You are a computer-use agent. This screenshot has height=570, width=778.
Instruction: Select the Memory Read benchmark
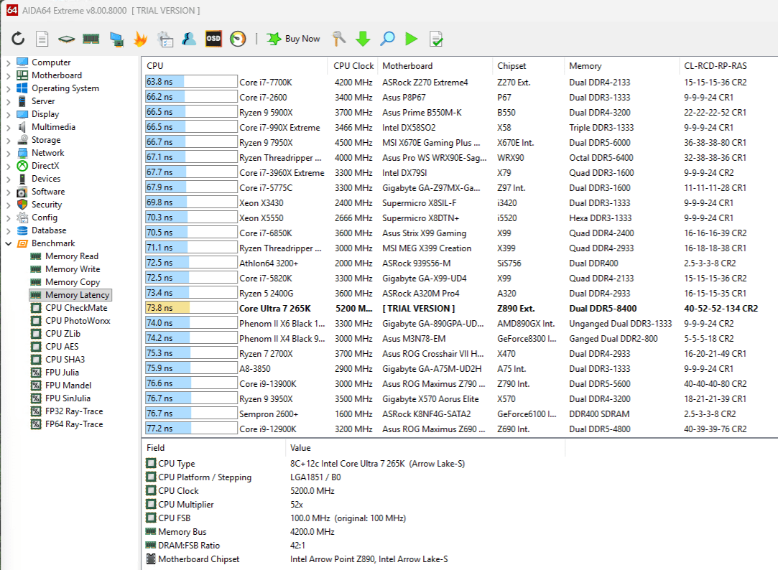[71, 256]
